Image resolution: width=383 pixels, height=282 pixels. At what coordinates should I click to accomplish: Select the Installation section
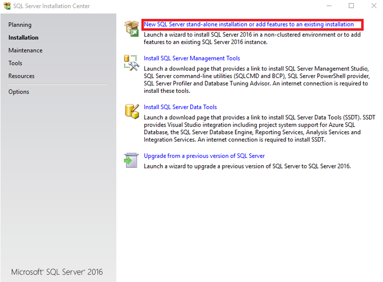click(x=24, y=38)
